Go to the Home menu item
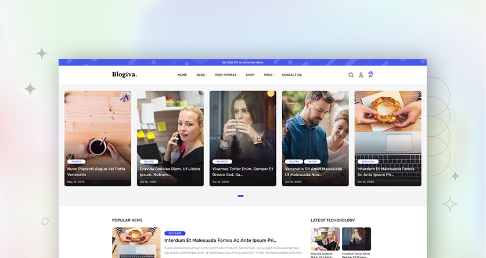The width and height of the screenshot is (486, 258). tap(182, 75)
